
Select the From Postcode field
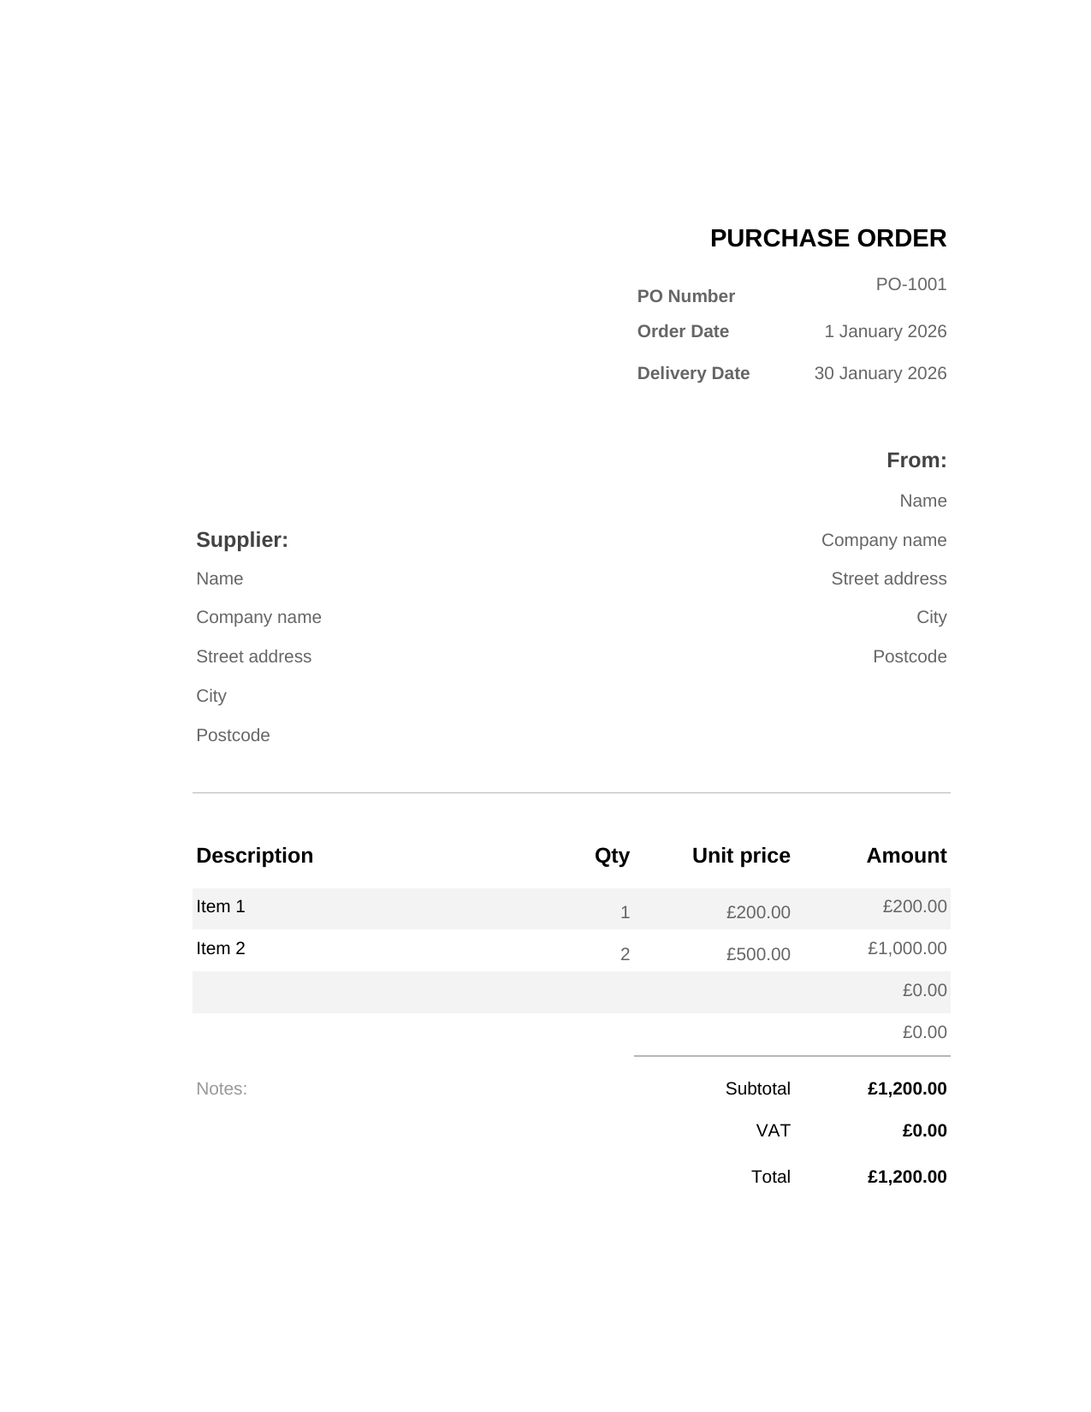point(910,656)
